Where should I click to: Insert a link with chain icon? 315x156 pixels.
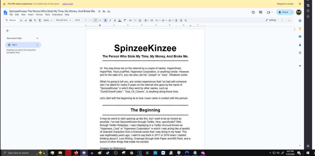(x=130, y=20)
